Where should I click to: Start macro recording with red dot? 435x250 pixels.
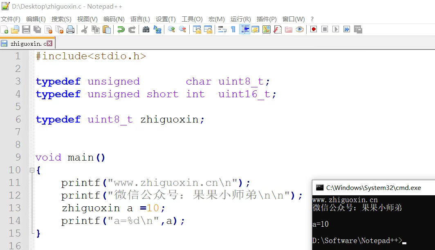coord(314,29)
